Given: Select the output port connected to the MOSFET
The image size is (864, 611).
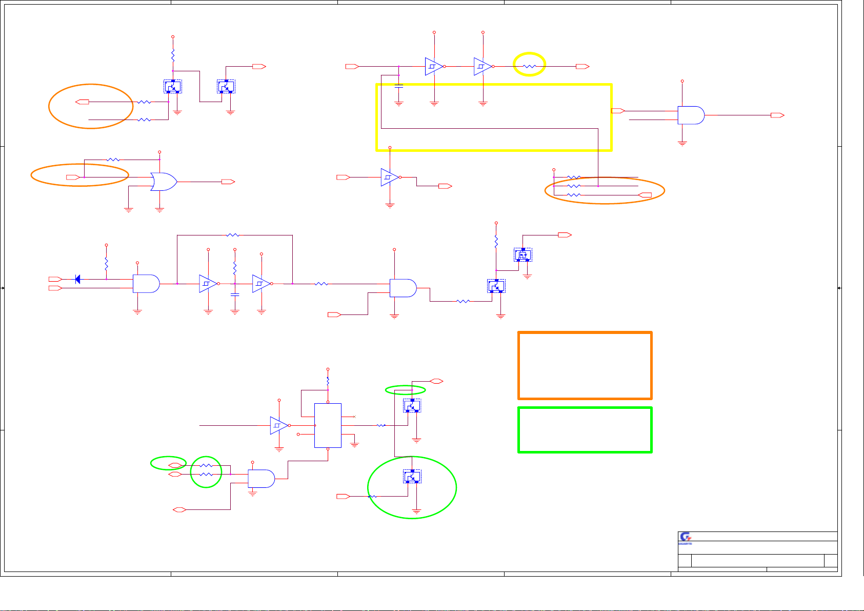Looking at the screenshot, I should coord(565,234).
